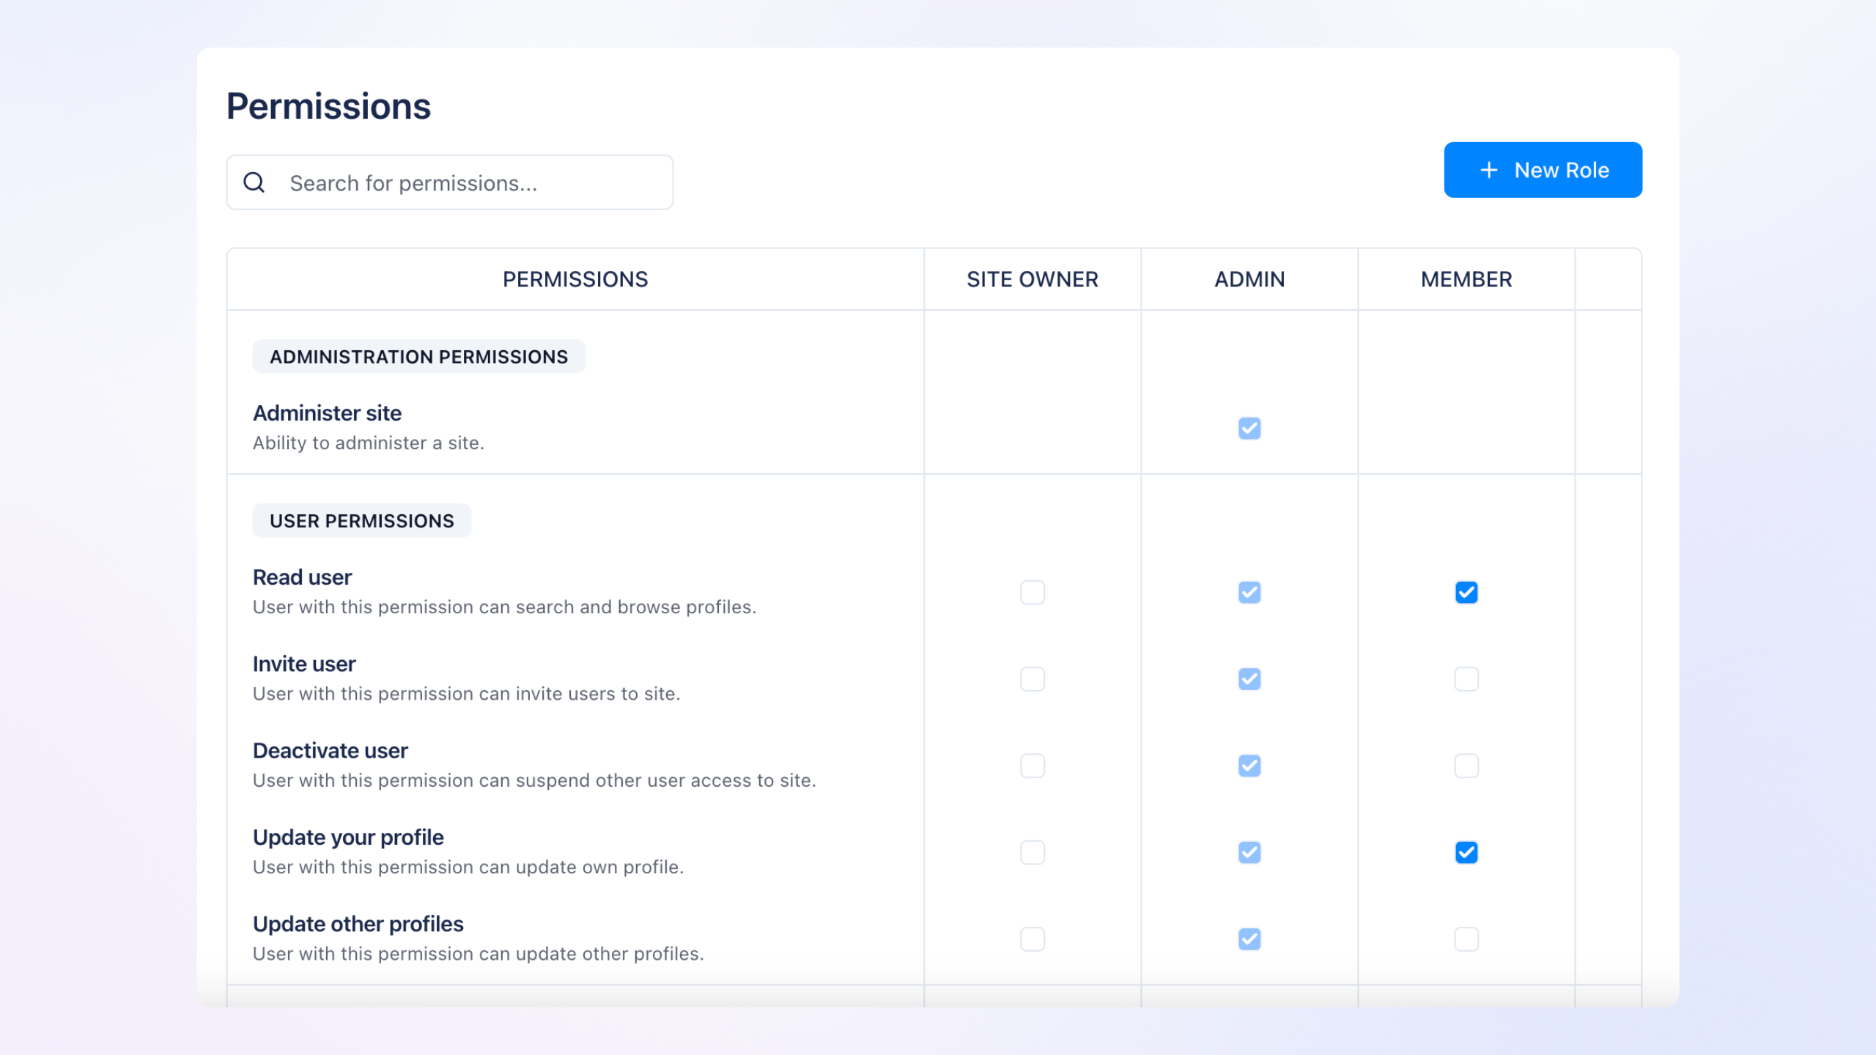Uncheck Update your profile for Member
The width and height of the screenshot is (1876, 1055).
(1466, 852)
